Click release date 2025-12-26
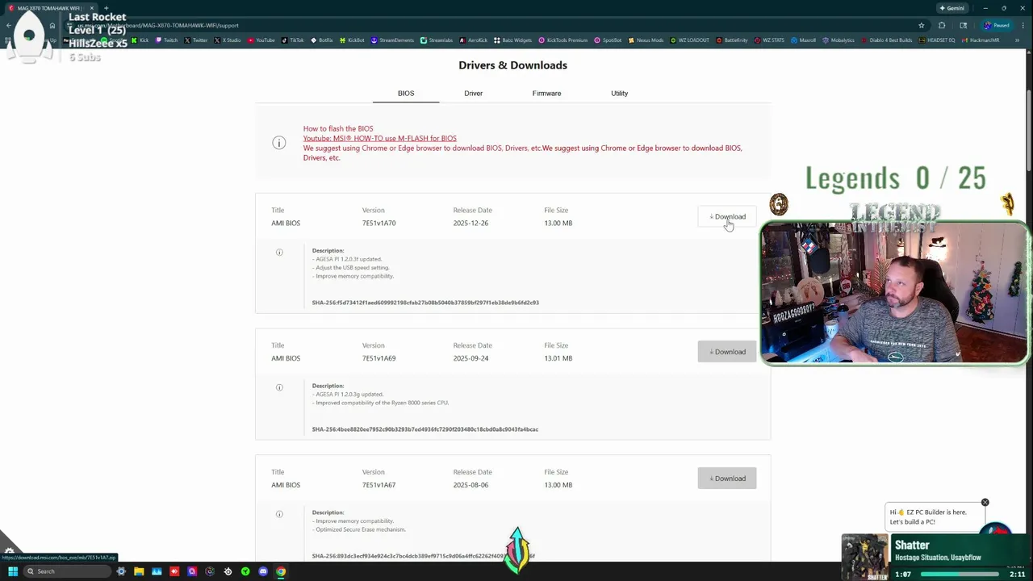This screenshot has width=1033, height=581. point(470,223)
